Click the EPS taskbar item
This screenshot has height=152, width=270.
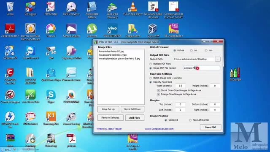point(6,150)
